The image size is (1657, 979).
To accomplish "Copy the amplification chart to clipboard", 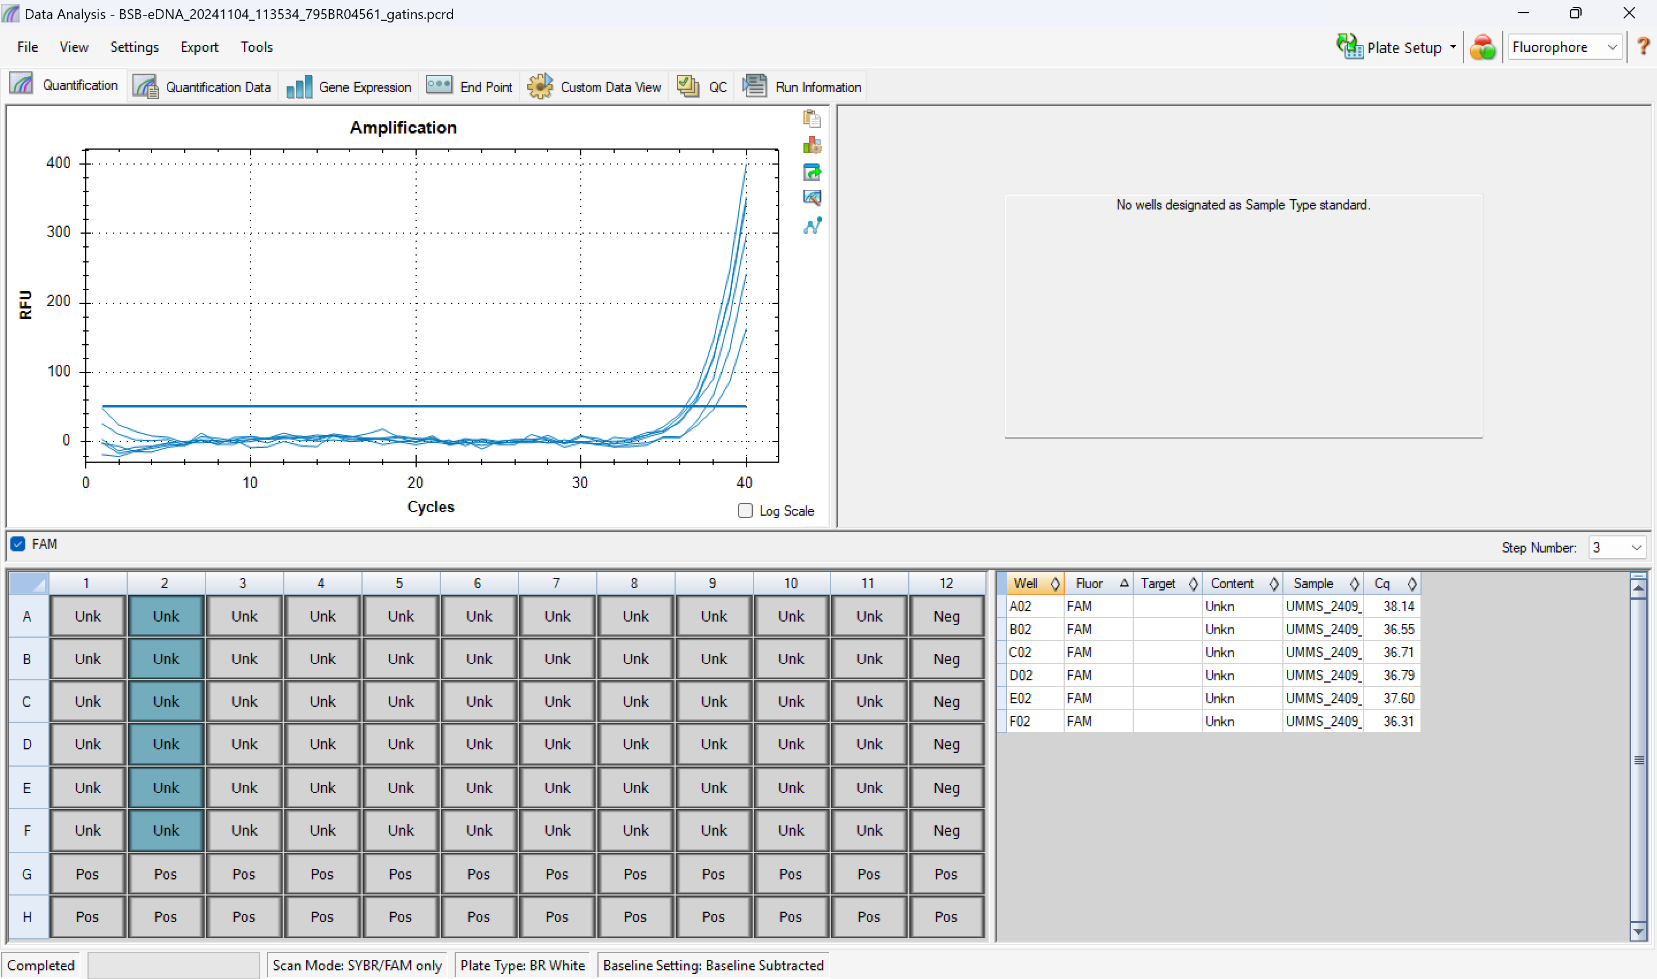I will pos(812,119).
